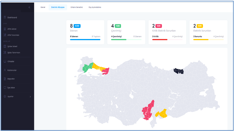Switch to the Genel tab
Image resolution: width=234 pixels, height=131 pixels.
pyautogui.click(x=43, y=7)
